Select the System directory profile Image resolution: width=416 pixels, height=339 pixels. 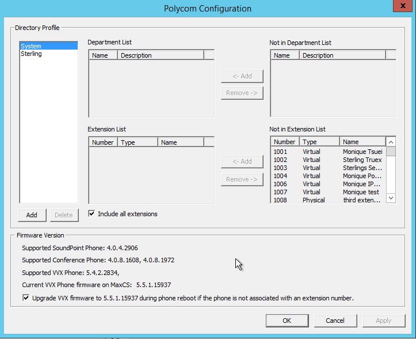tap(49, 46)
